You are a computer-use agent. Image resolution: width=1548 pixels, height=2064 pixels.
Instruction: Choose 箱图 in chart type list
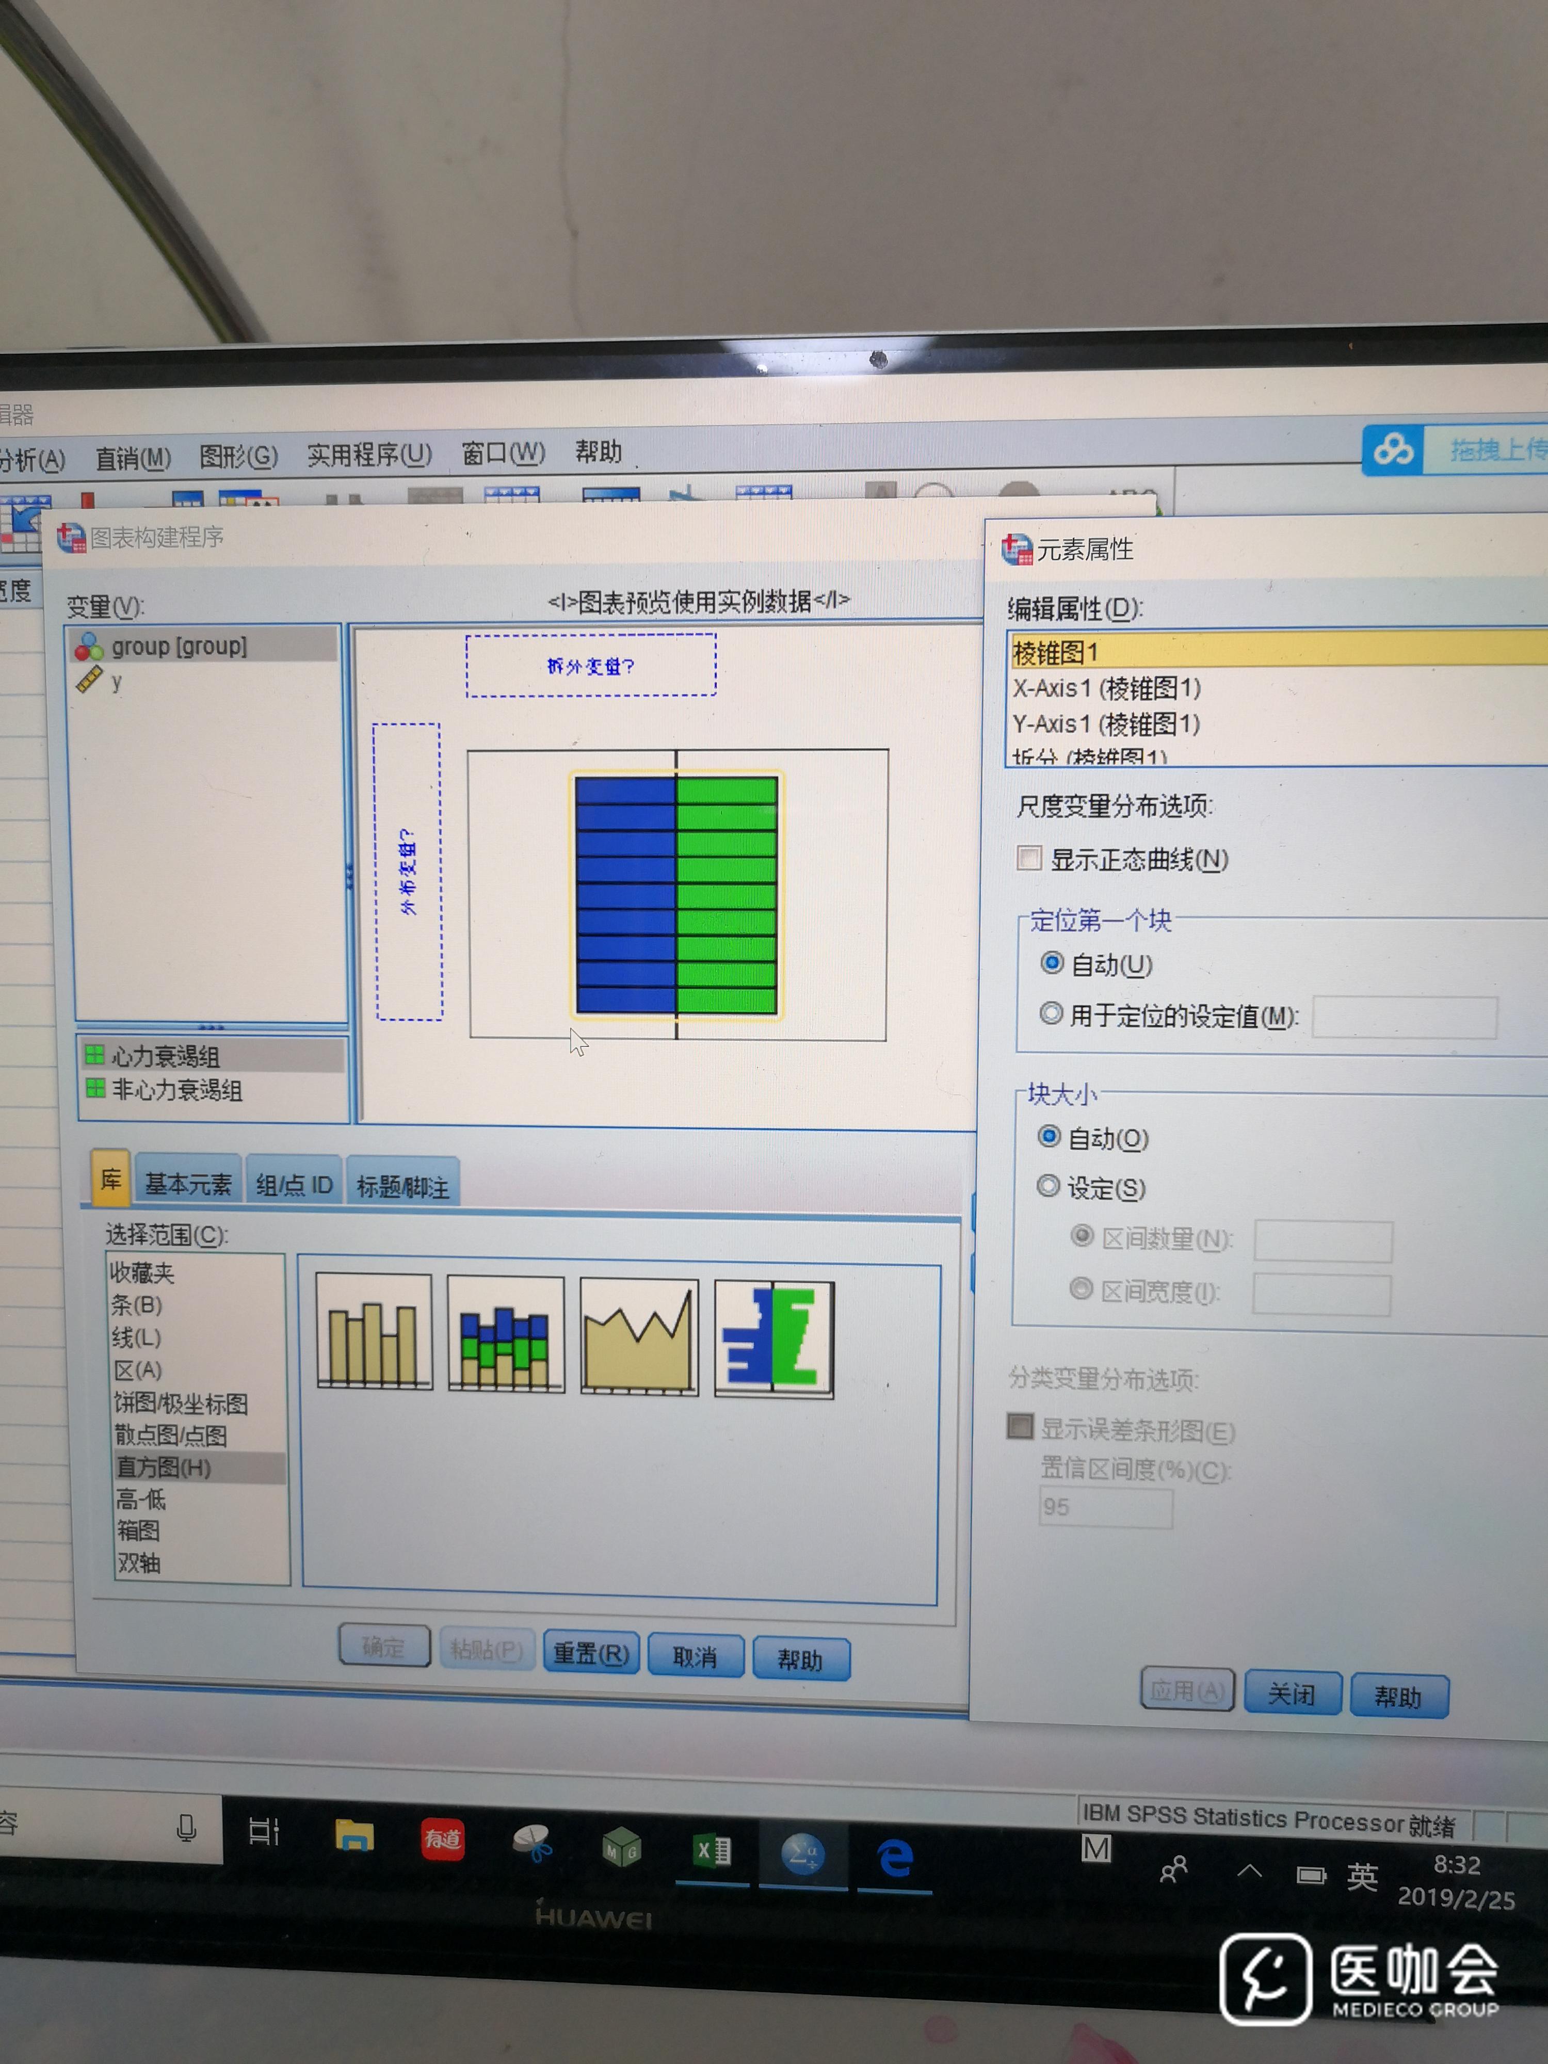pyautogui.click(x=138, y=1530)
